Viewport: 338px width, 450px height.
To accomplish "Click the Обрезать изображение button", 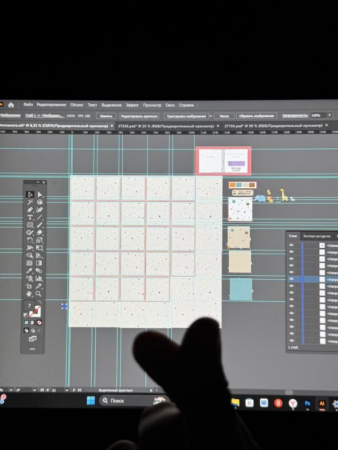I will click(257, 116).
